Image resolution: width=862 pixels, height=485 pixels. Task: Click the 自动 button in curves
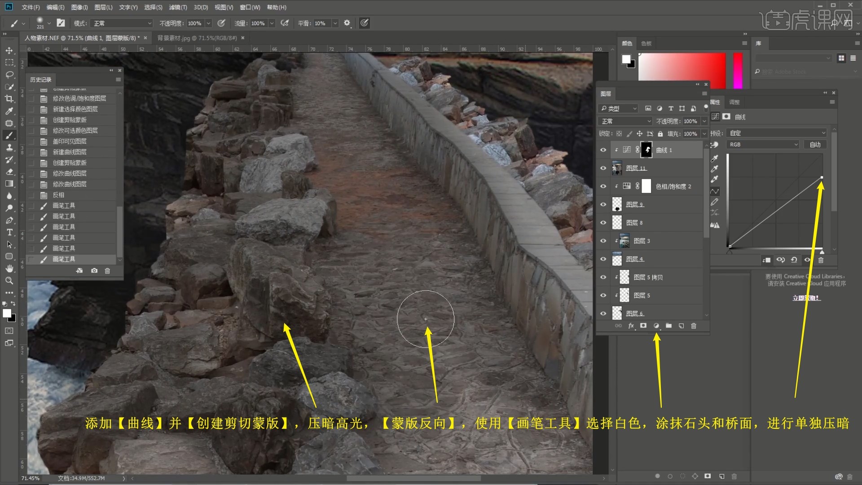(x=815, y=145)
